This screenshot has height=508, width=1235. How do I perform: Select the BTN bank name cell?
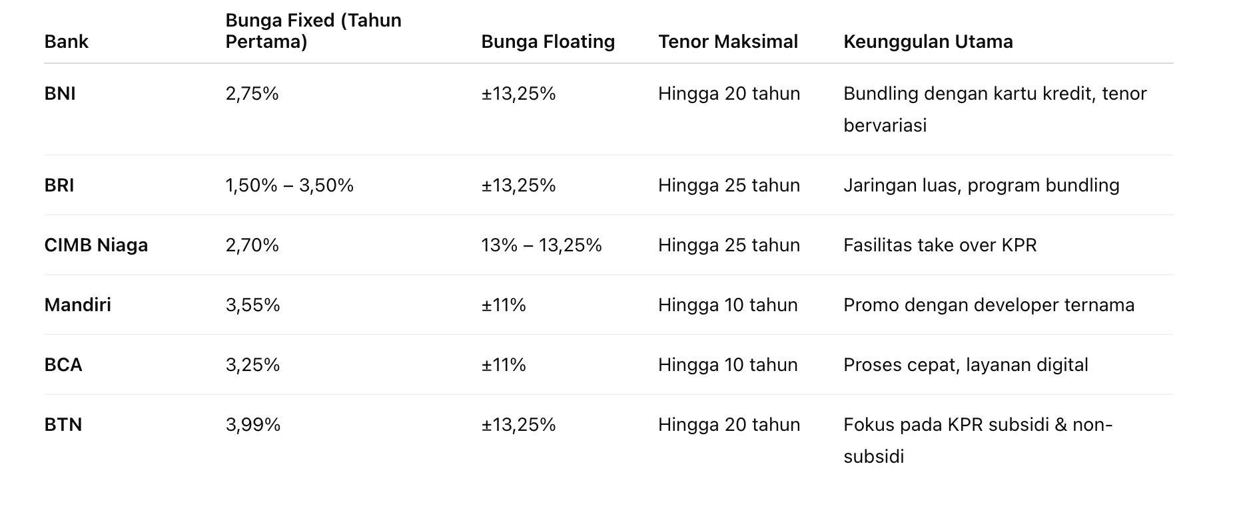[63, 425]
